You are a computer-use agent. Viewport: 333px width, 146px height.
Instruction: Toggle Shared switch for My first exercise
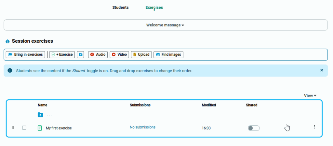tap(254, 128)
